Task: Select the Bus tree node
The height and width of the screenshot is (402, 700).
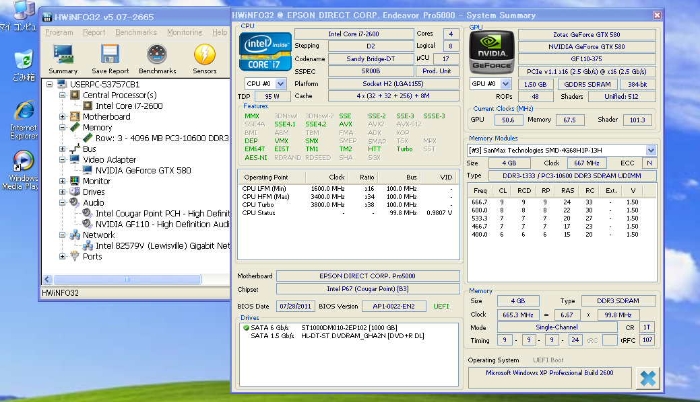Action: pos(90,149)
